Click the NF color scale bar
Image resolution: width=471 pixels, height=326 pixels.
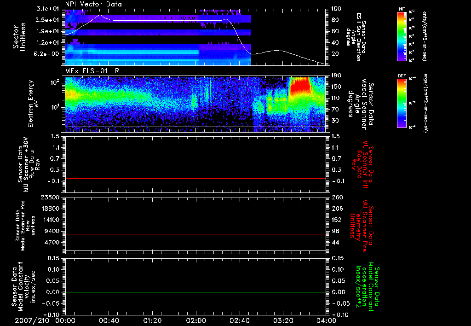pos(402,36)
